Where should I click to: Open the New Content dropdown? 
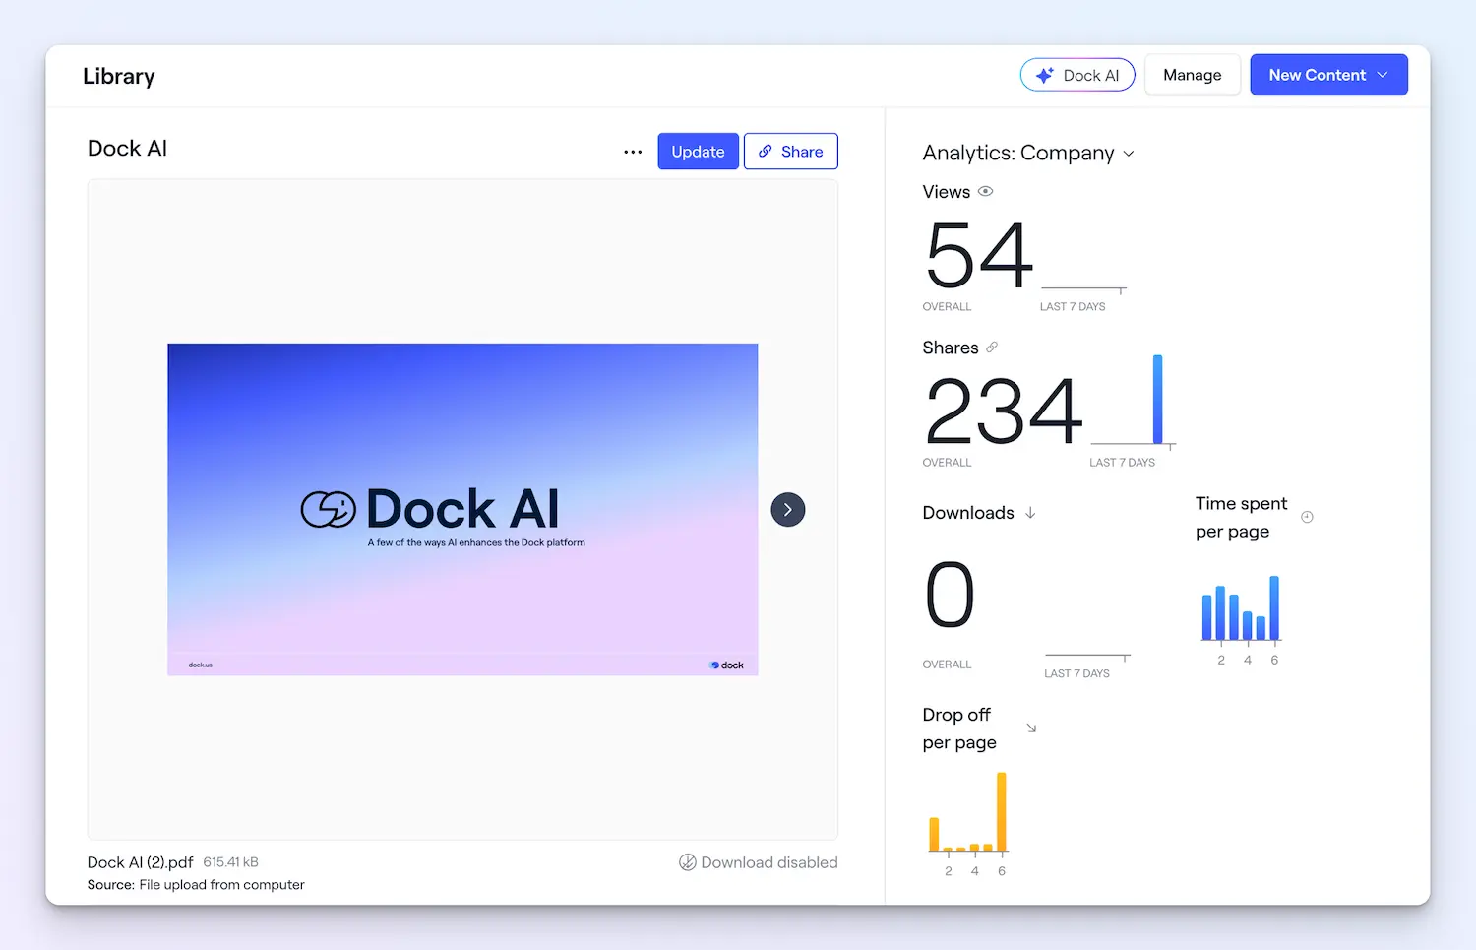(1328, 75)
